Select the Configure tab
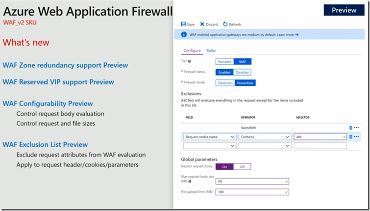Viewport: 370px width, 211px height. click(x=191, y=51)
